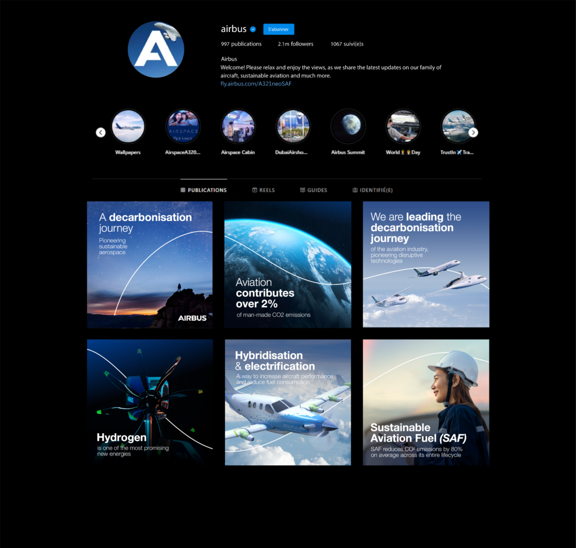Viewport: 576px width, 548px height.
Task: Open the Airspace Cabin highlight
Action: [x=238, y=127]
